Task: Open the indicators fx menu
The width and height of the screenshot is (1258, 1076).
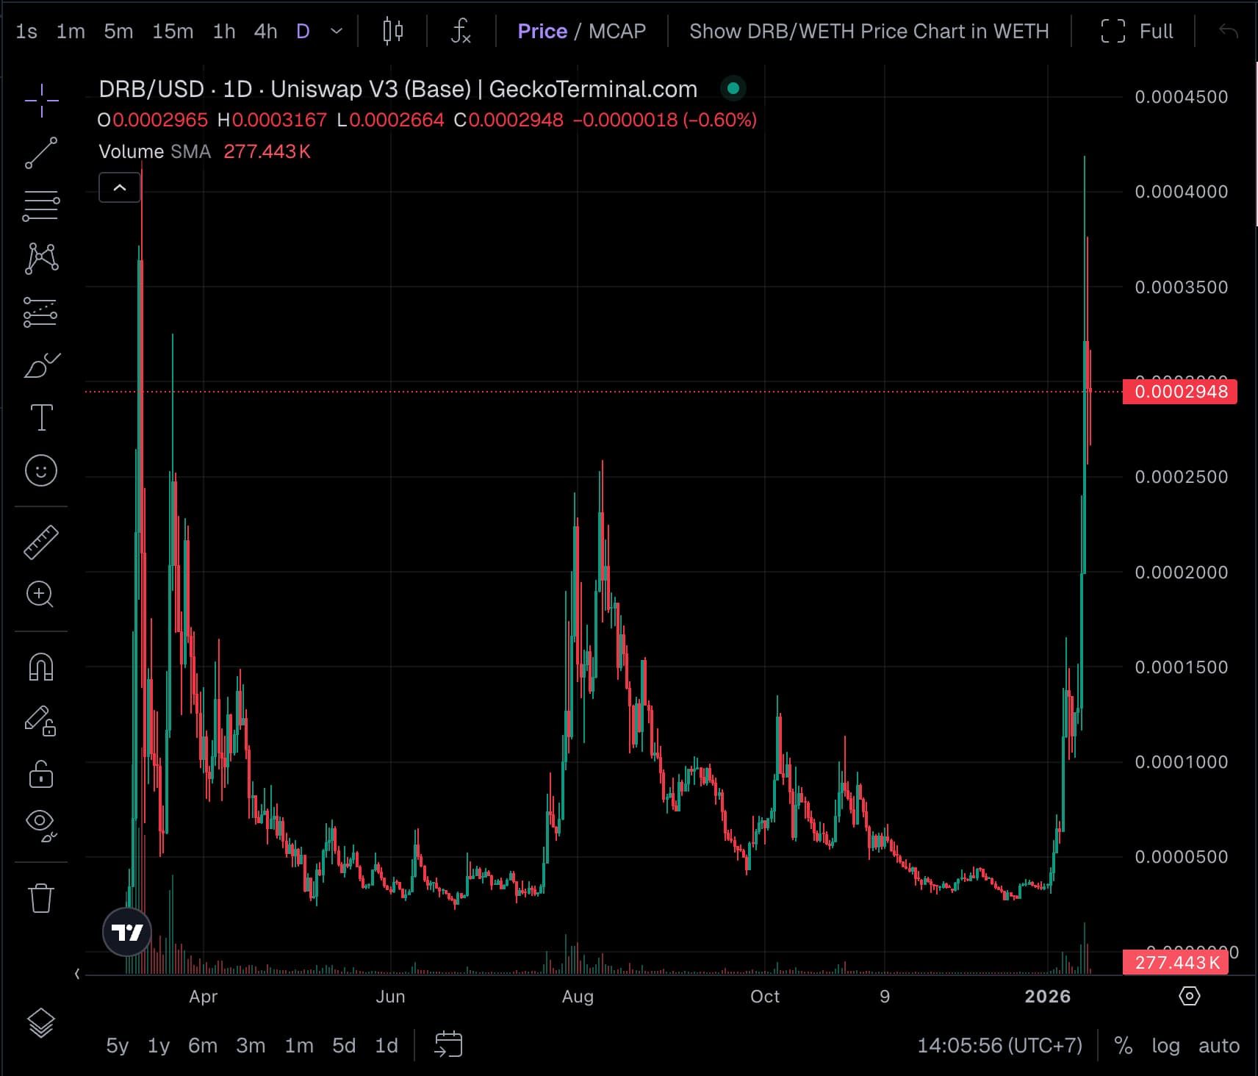Action: click(x=460, y=32)
